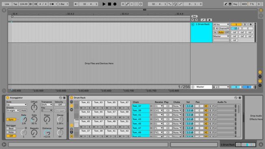The height and width of the screenshot is (149, 265).
Task: Select the Tom_45 chain row
Action: (141, 123)
